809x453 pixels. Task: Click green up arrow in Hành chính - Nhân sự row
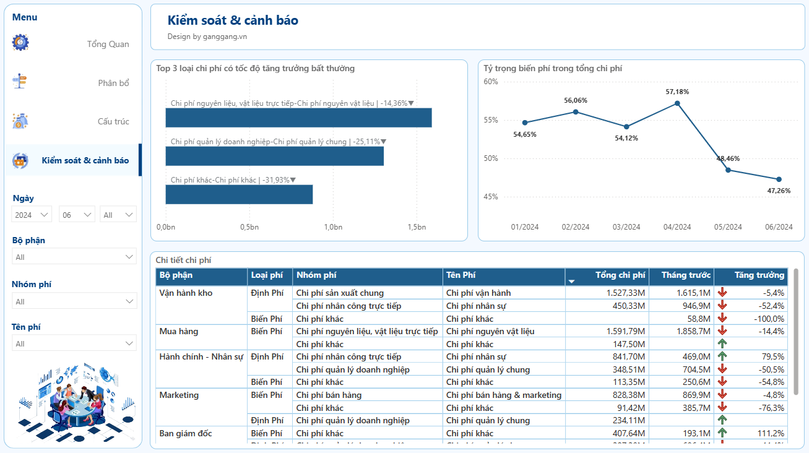point(722,356)
